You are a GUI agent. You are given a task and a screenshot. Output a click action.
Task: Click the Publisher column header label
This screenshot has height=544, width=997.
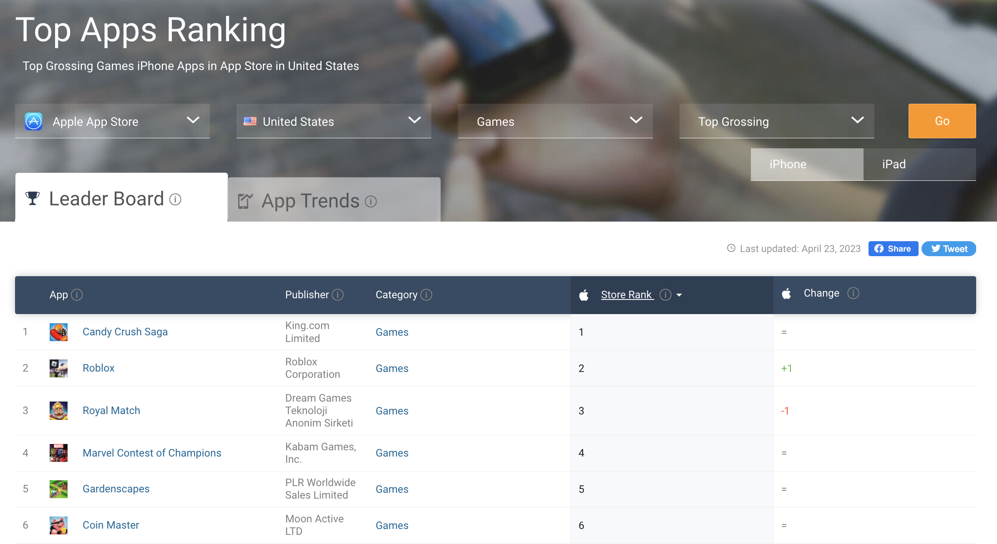307,295
